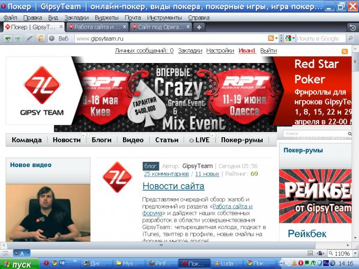Open the Файл menu
The image size is (359, 269).
click(x=11, y=17)
